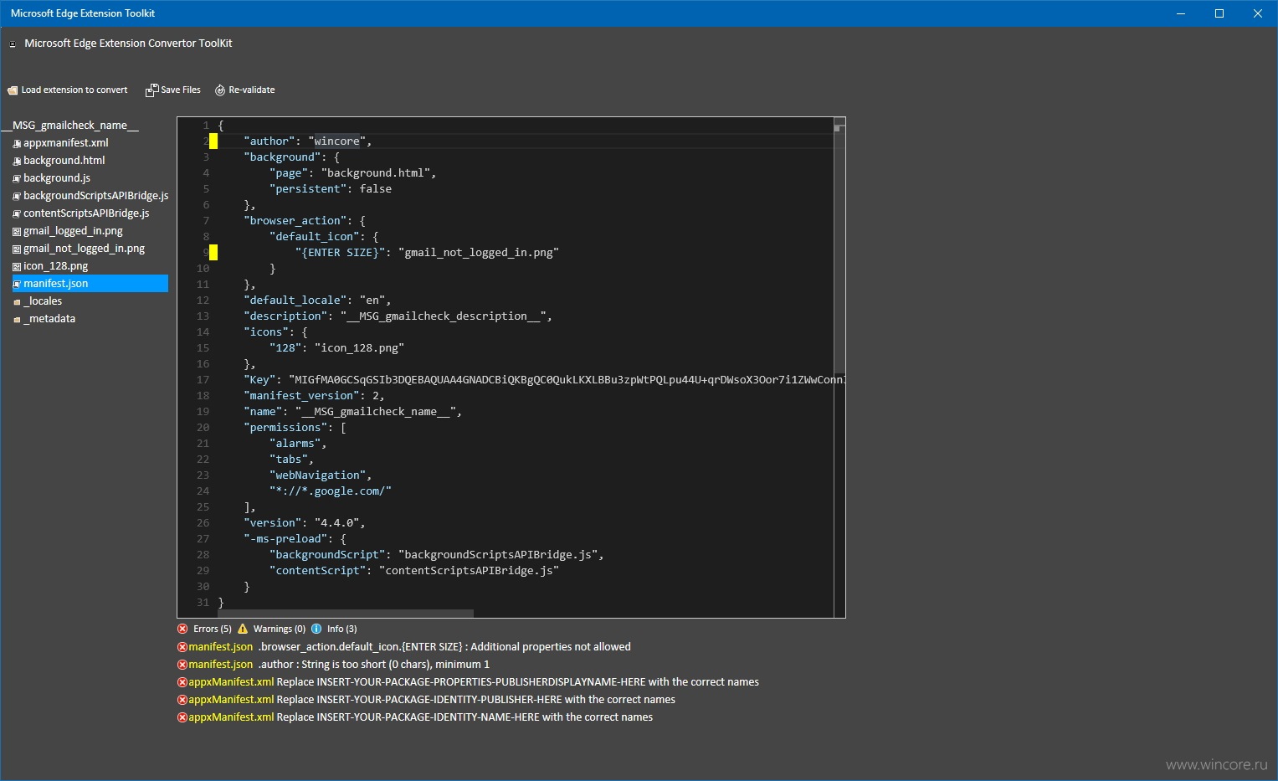Click the "persistent": false line

click(x=331, y=189)
